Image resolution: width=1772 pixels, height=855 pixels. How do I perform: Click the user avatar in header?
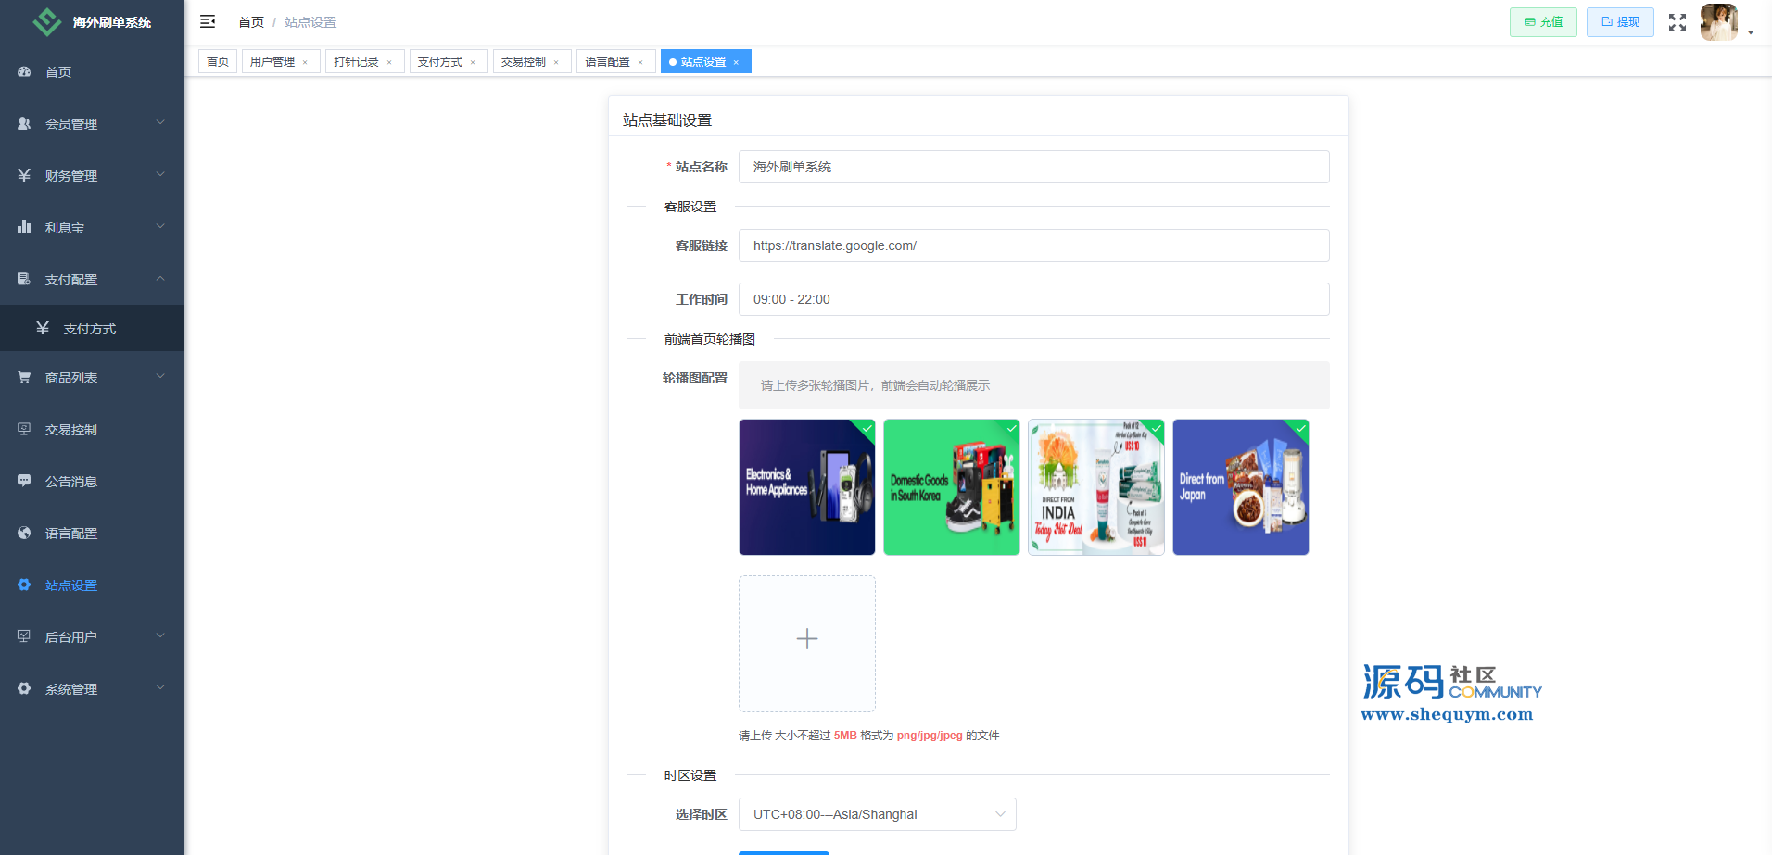tap(1718, 22)
